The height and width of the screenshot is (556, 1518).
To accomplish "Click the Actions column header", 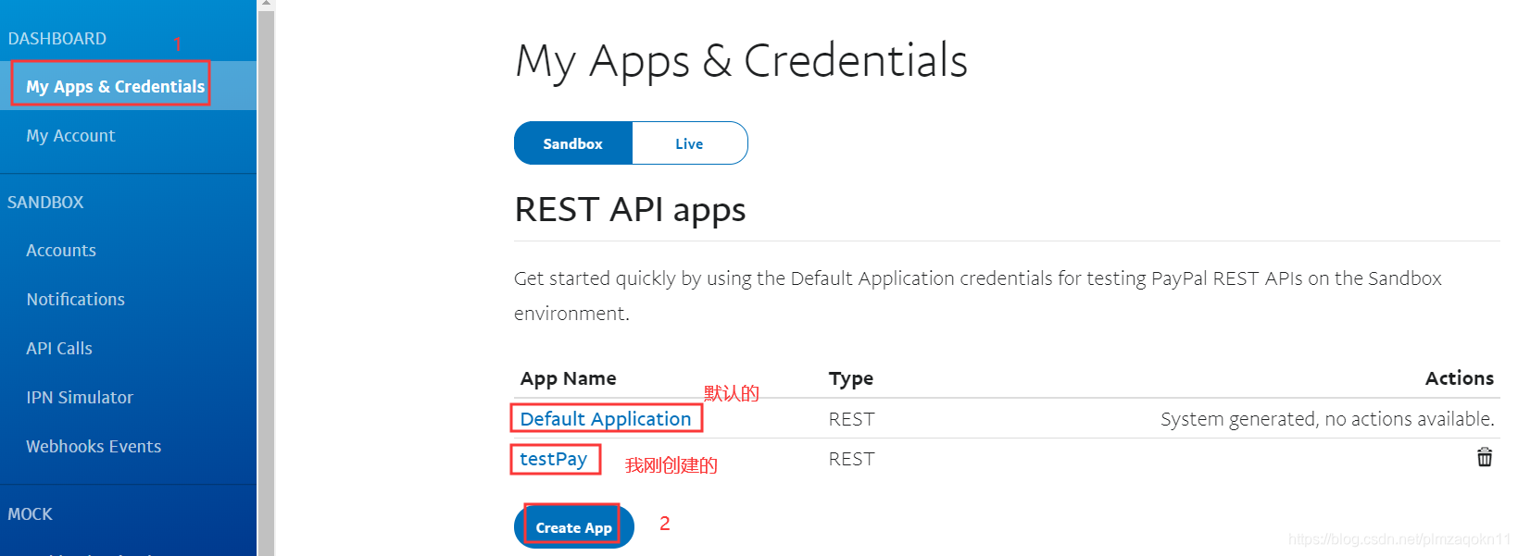I will [1459, 378].
